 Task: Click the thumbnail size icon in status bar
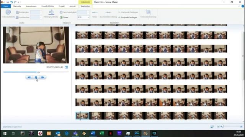point(212,127)
